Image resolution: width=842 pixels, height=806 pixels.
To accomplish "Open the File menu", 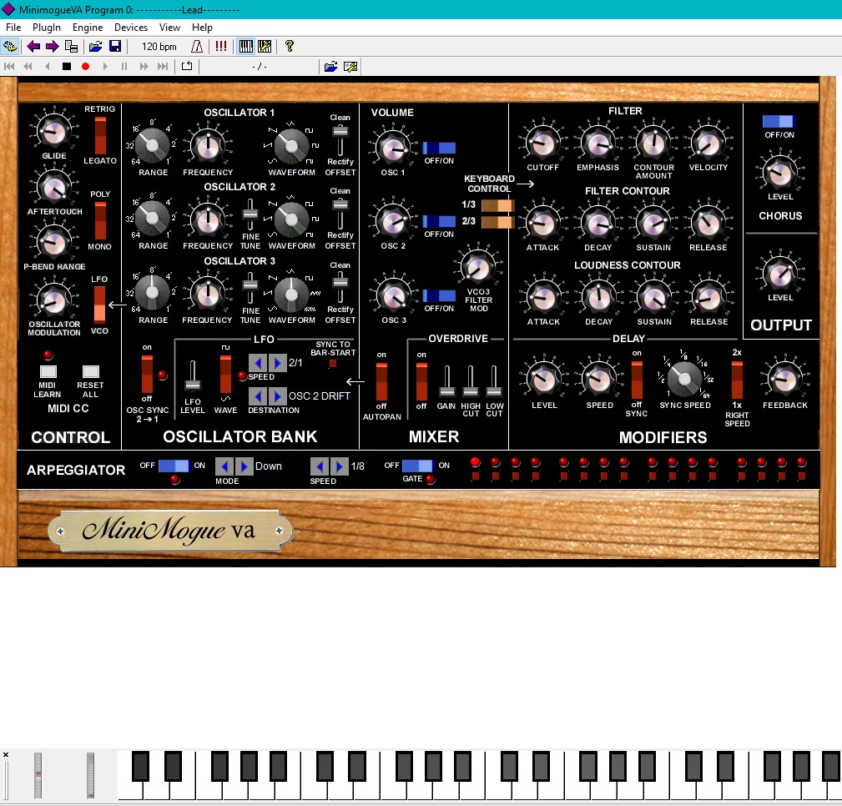I will click(13, 28).
